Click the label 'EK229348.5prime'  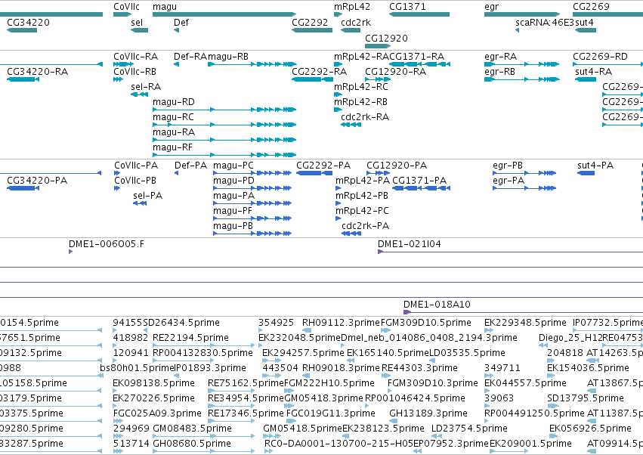pos(525,323)
